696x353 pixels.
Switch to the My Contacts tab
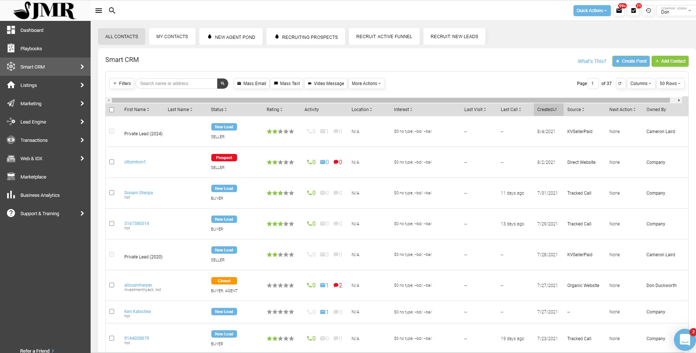pos(172,37)
